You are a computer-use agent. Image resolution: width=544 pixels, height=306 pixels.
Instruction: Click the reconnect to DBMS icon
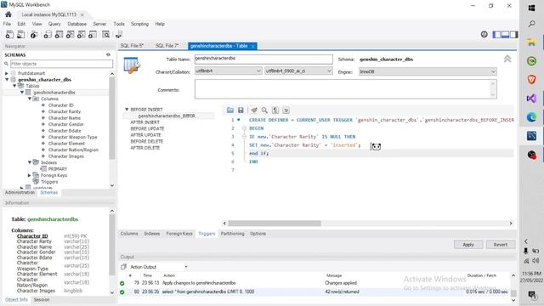pyautogui.click(x=119, y=34)
